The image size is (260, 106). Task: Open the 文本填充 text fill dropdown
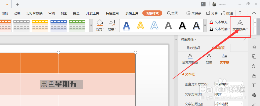(x=220, y=22)
